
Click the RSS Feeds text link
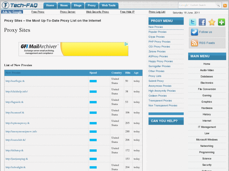click(x=207, y=43)
